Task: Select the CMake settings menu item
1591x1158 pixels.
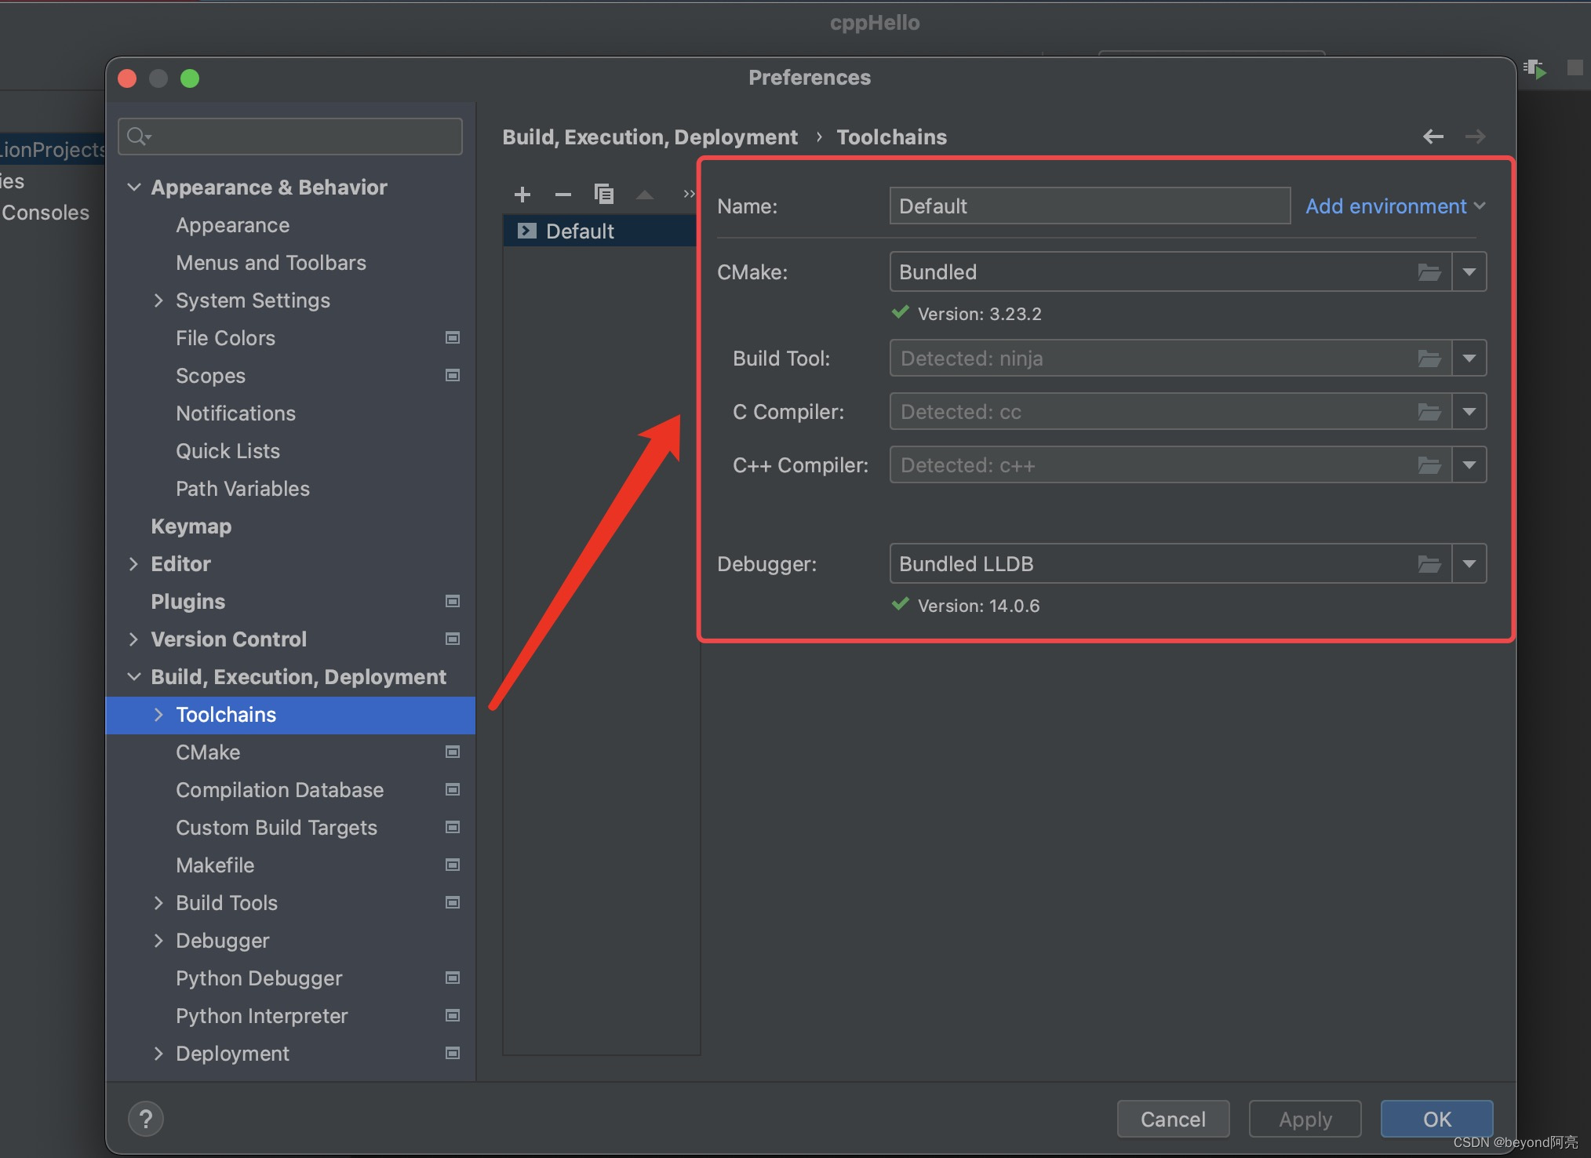Action: point(206,752)
